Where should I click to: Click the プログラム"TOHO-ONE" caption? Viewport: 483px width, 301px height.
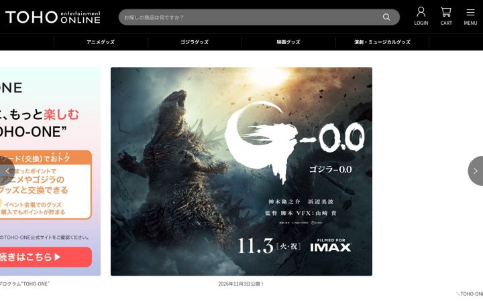pos(25,284)
